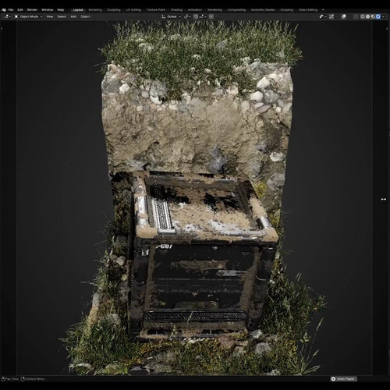Click the Context Menu status bar hint

[x=33, y=379]
